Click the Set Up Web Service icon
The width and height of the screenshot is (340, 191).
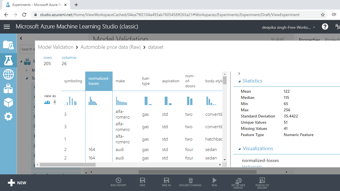238,183
